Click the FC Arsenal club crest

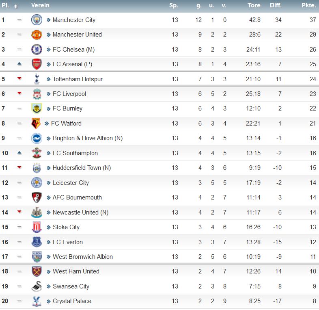pos(37,64)
